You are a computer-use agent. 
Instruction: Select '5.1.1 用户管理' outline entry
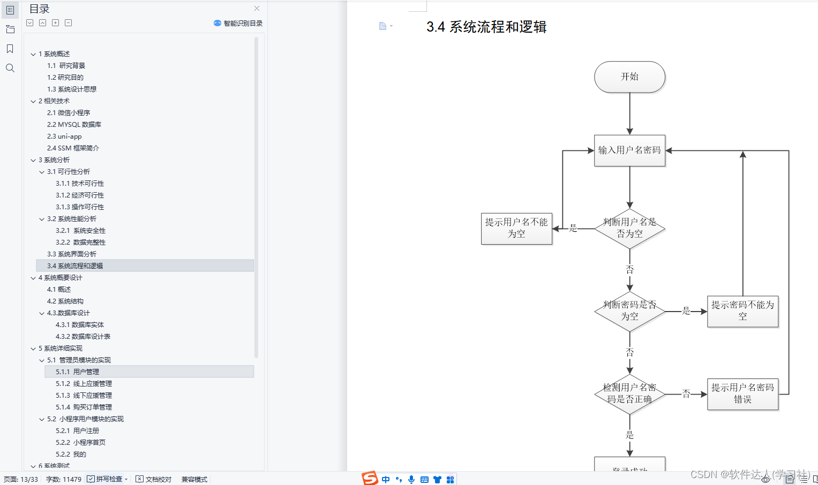coord(149,372)
